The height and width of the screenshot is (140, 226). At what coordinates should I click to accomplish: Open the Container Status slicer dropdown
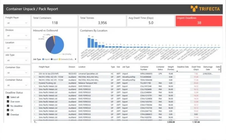[17, 85]
